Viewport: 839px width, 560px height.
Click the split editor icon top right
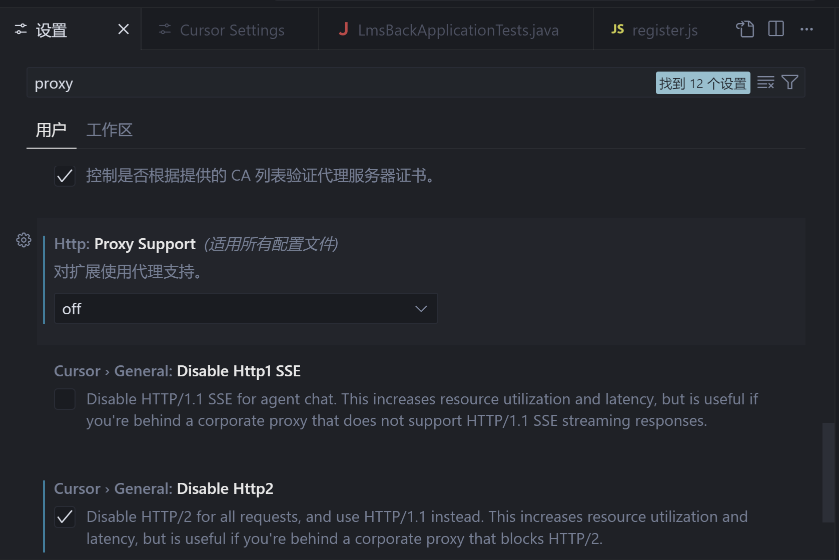coord(775,29)
